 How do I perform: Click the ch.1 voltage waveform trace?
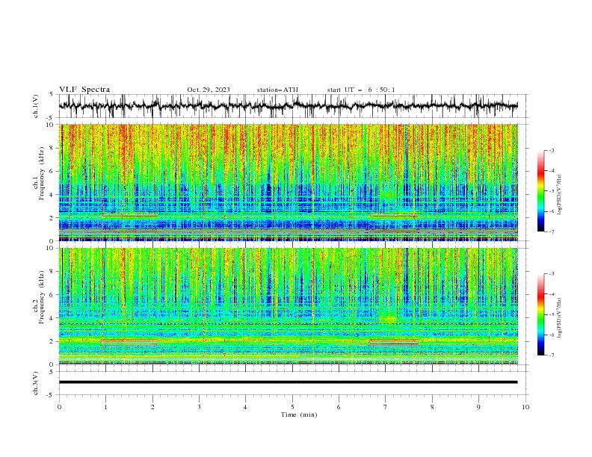pos(289,106)
